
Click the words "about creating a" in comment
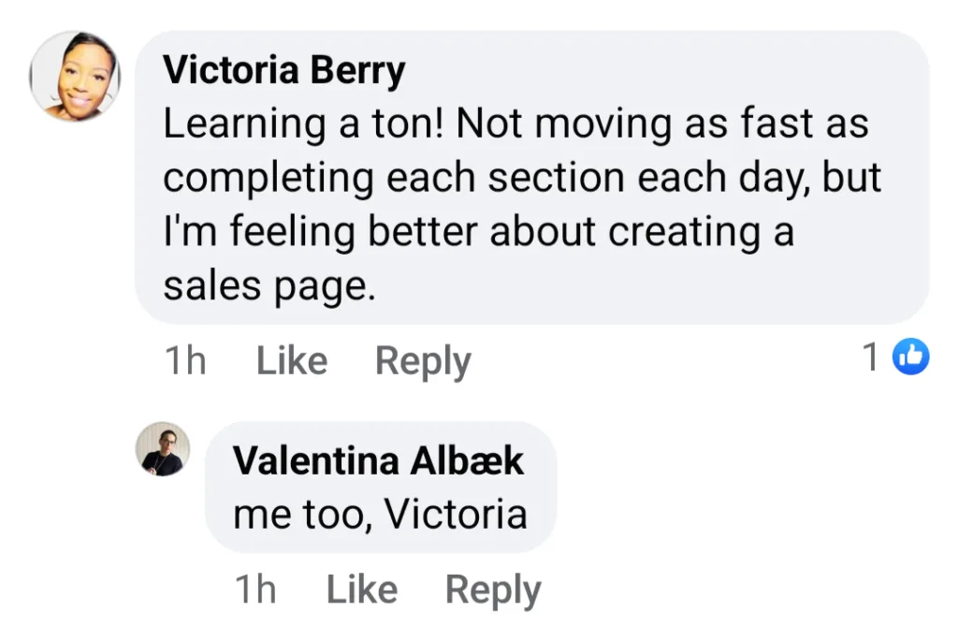coord(642,232)
